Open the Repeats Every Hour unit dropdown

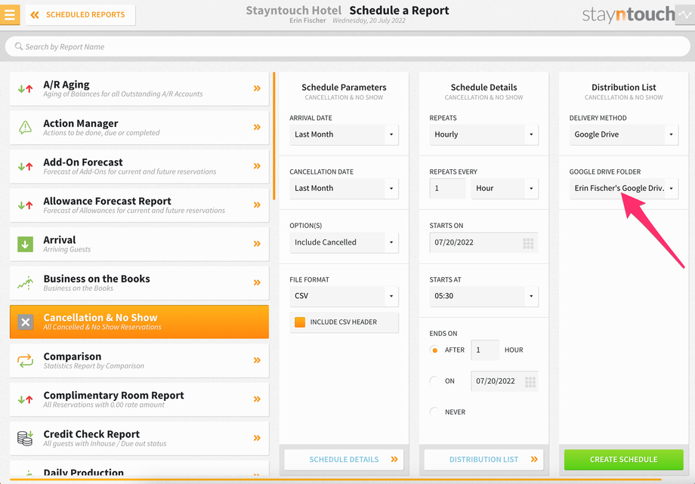[x=505, y=188]
